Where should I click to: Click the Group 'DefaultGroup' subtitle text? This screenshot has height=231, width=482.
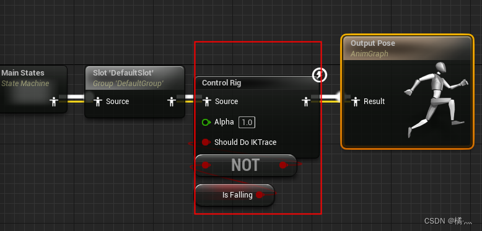(x=128, y=83)
